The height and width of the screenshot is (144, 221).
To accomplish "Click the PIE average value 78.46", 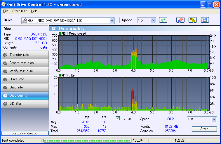I will (x=86, y=122).
